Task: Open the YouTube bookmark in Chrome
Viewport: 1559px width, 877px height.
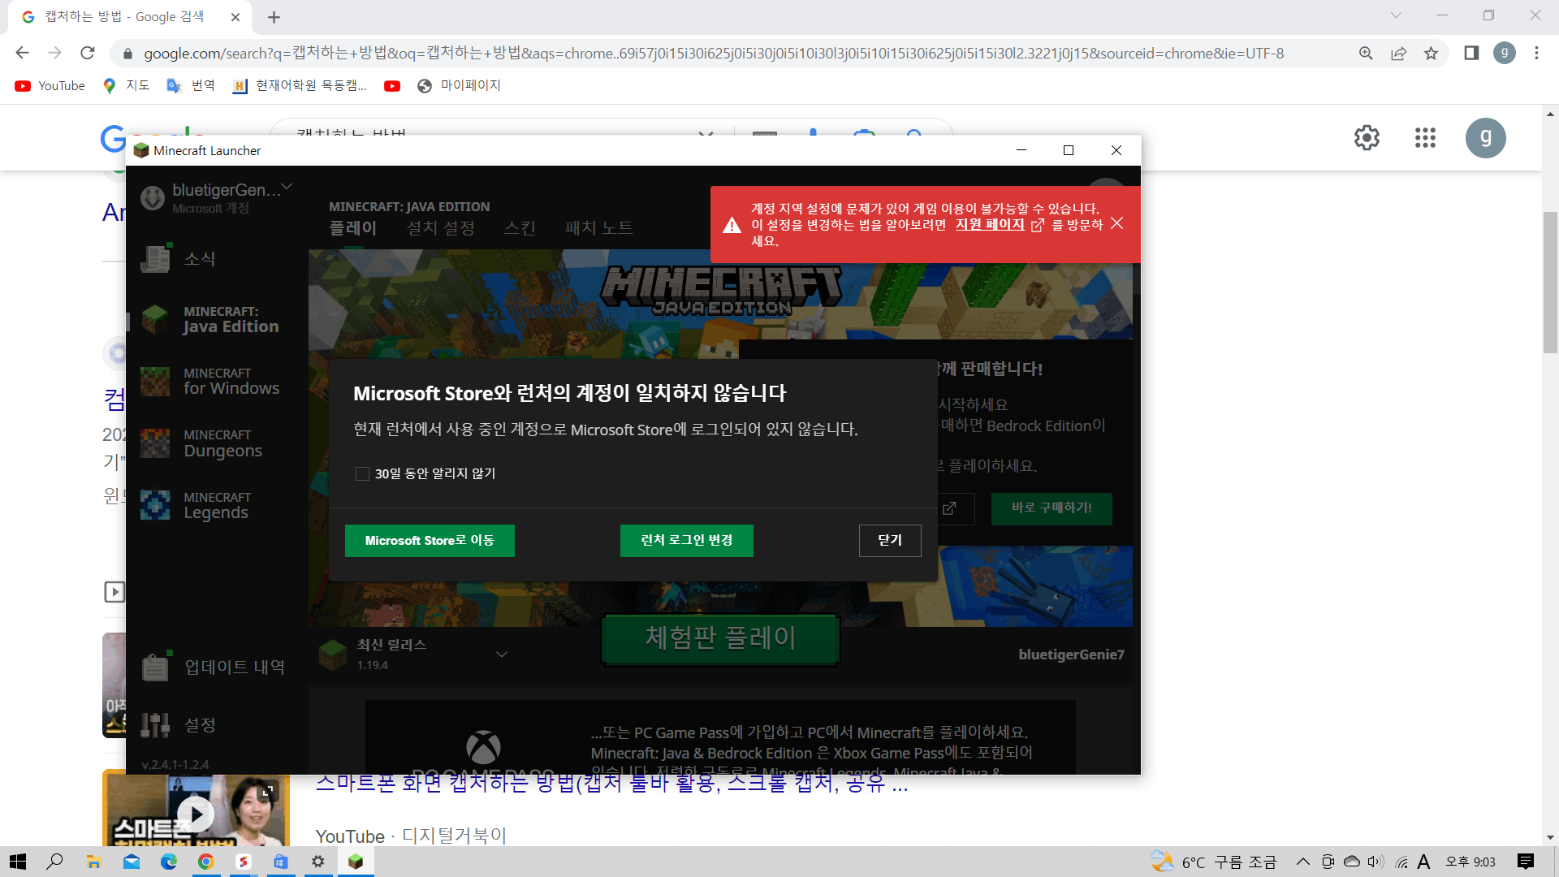Action: coord(50,85)
